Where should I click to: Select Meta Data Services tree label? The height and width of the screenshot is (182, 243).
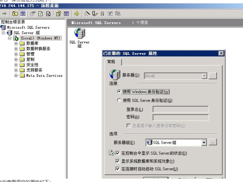[x=44, y=75]
